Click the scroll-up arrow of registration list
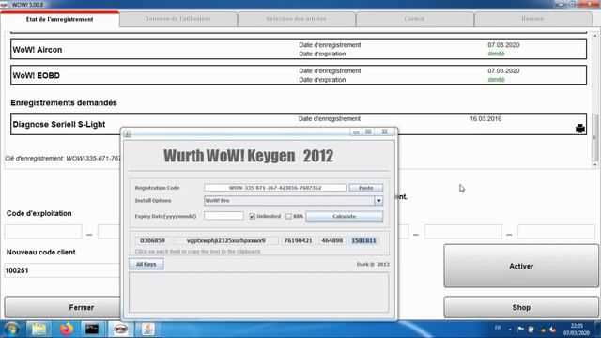This screenshot has width=601, height=338. pos(594,36)
